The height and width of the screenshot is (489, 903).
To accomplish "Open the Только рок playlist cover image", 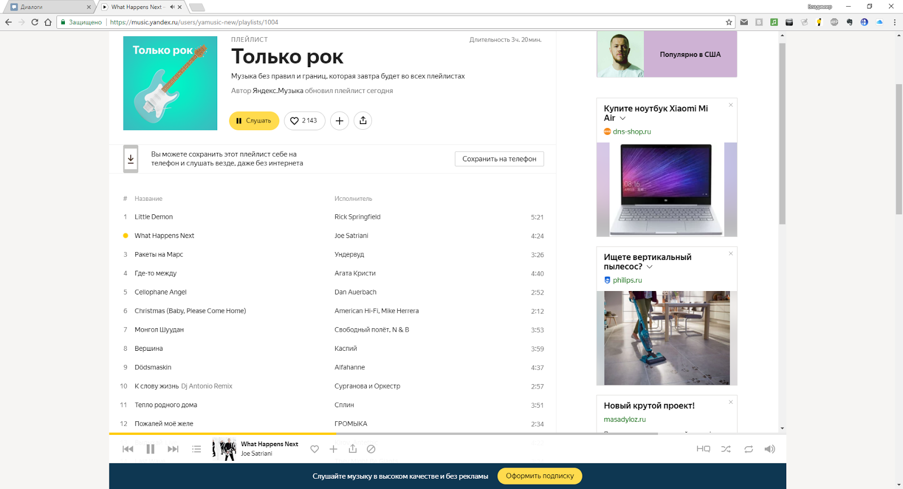I will [x=170, y=83].
